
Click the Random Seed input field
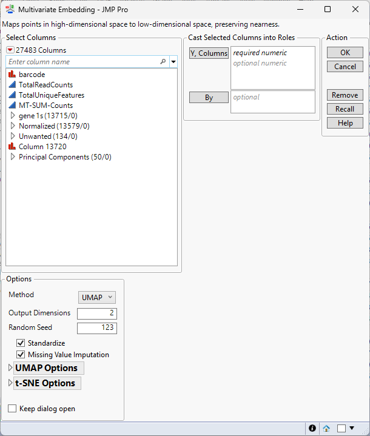pyautogui.click(x=97, y=328)
